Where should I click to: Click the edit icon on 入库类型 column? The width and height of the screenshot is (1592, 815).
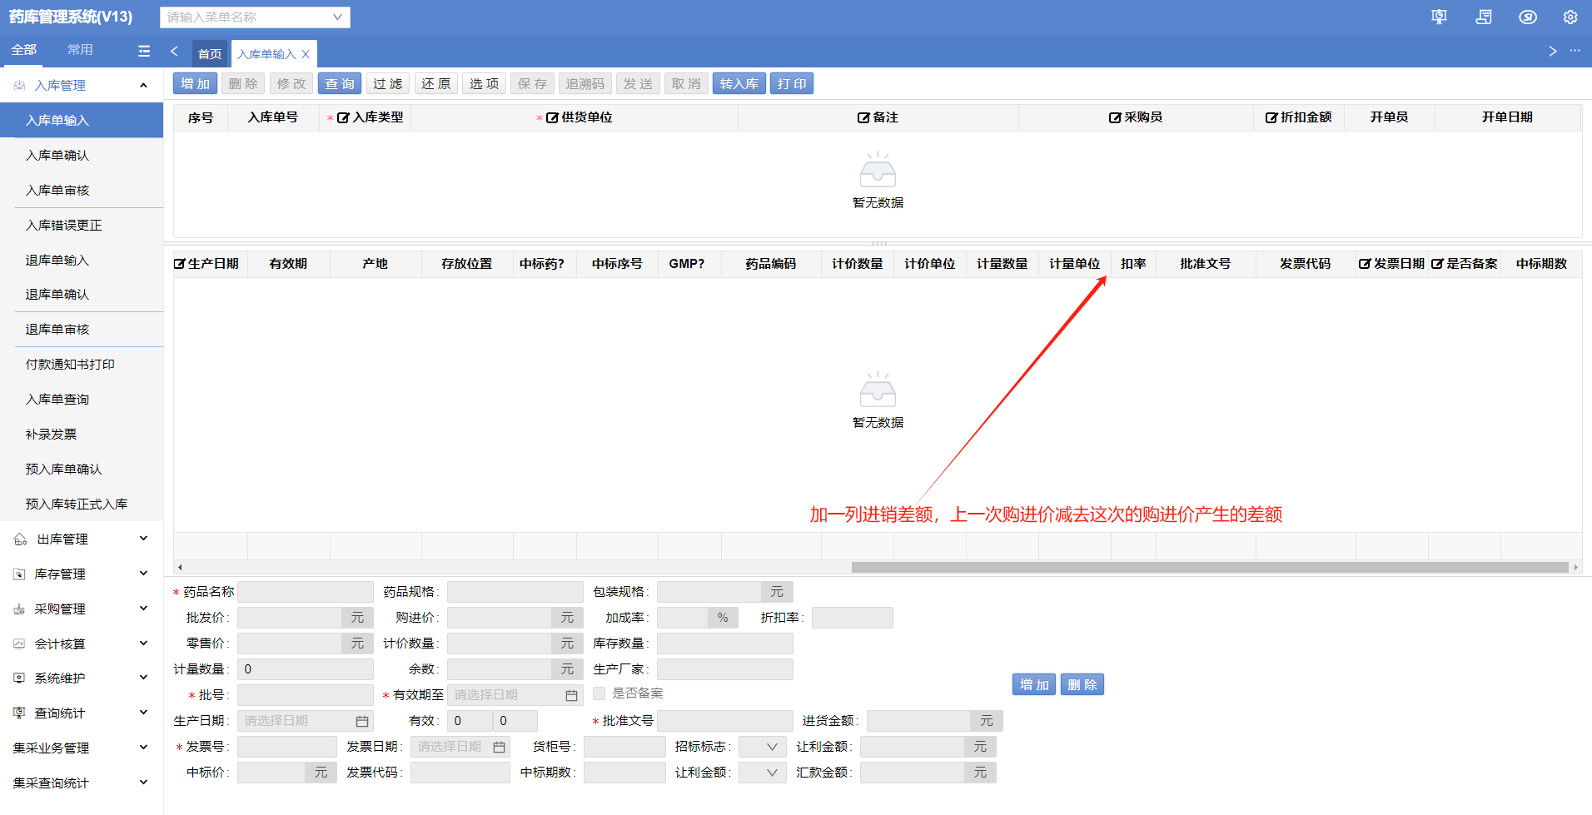coord(343,117)
